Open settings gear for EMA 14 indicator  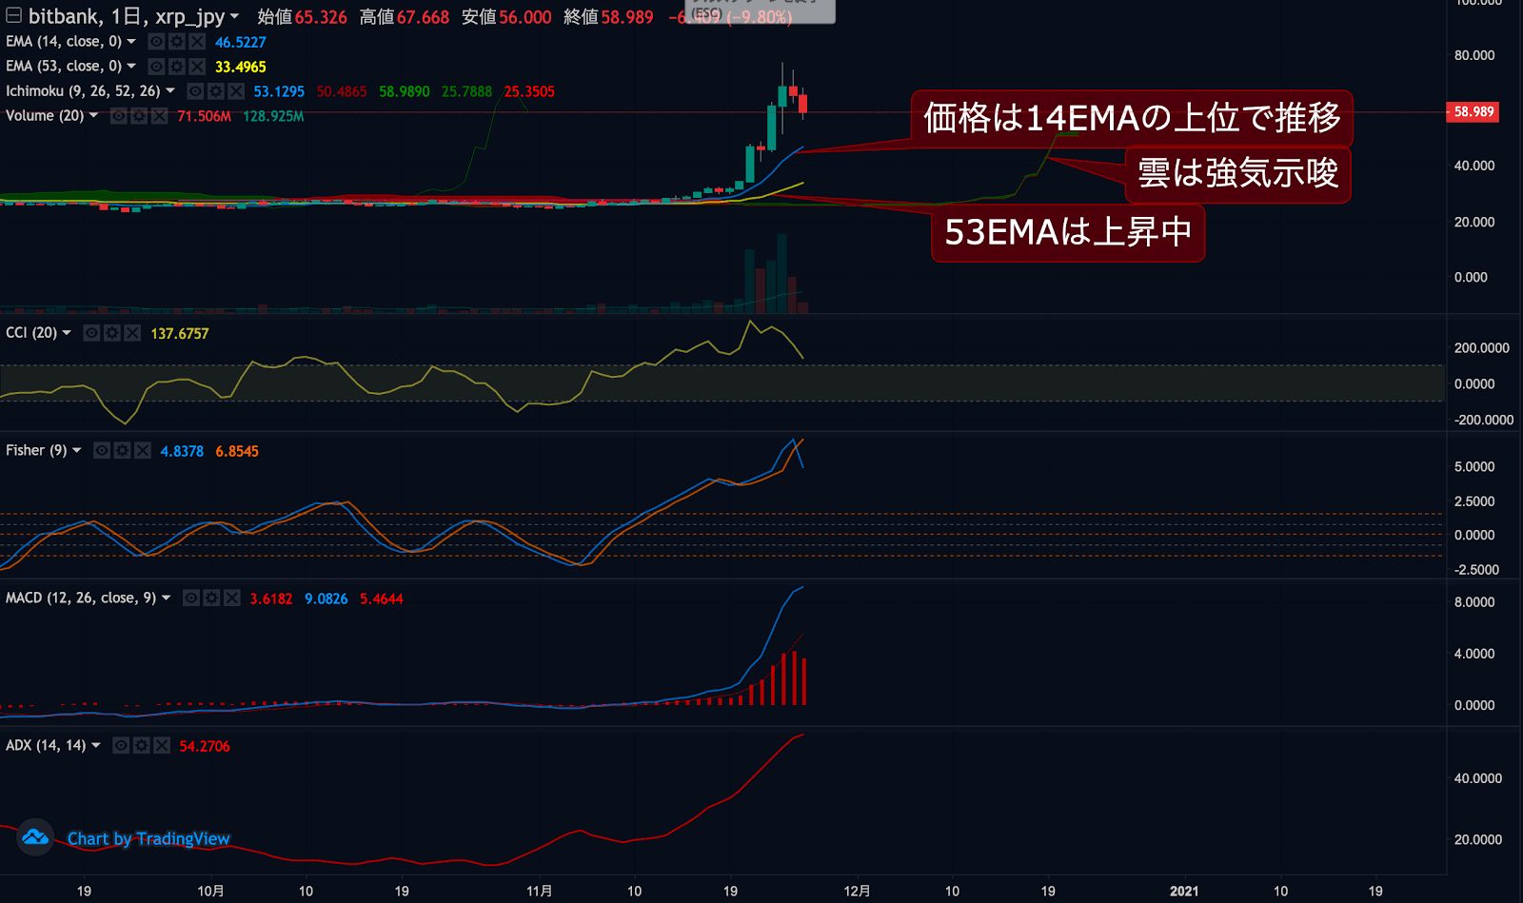coord(177,42)
